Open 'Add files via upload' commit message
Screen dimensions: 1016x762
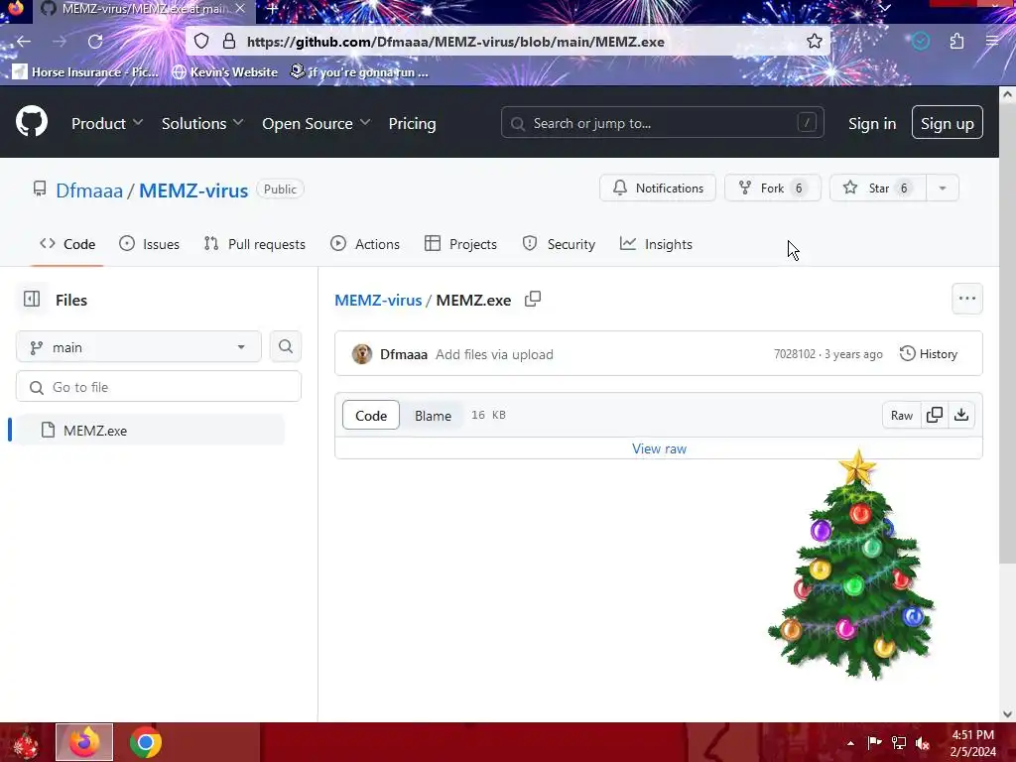click(x=494, y=354)
